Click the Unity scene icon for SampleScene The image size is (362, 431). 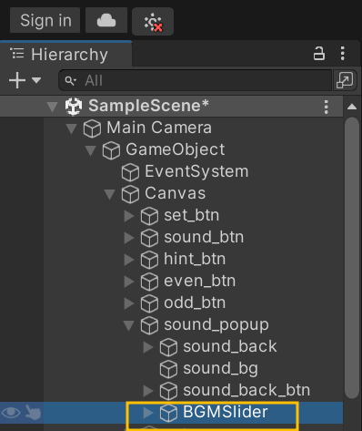pos(74,107)
